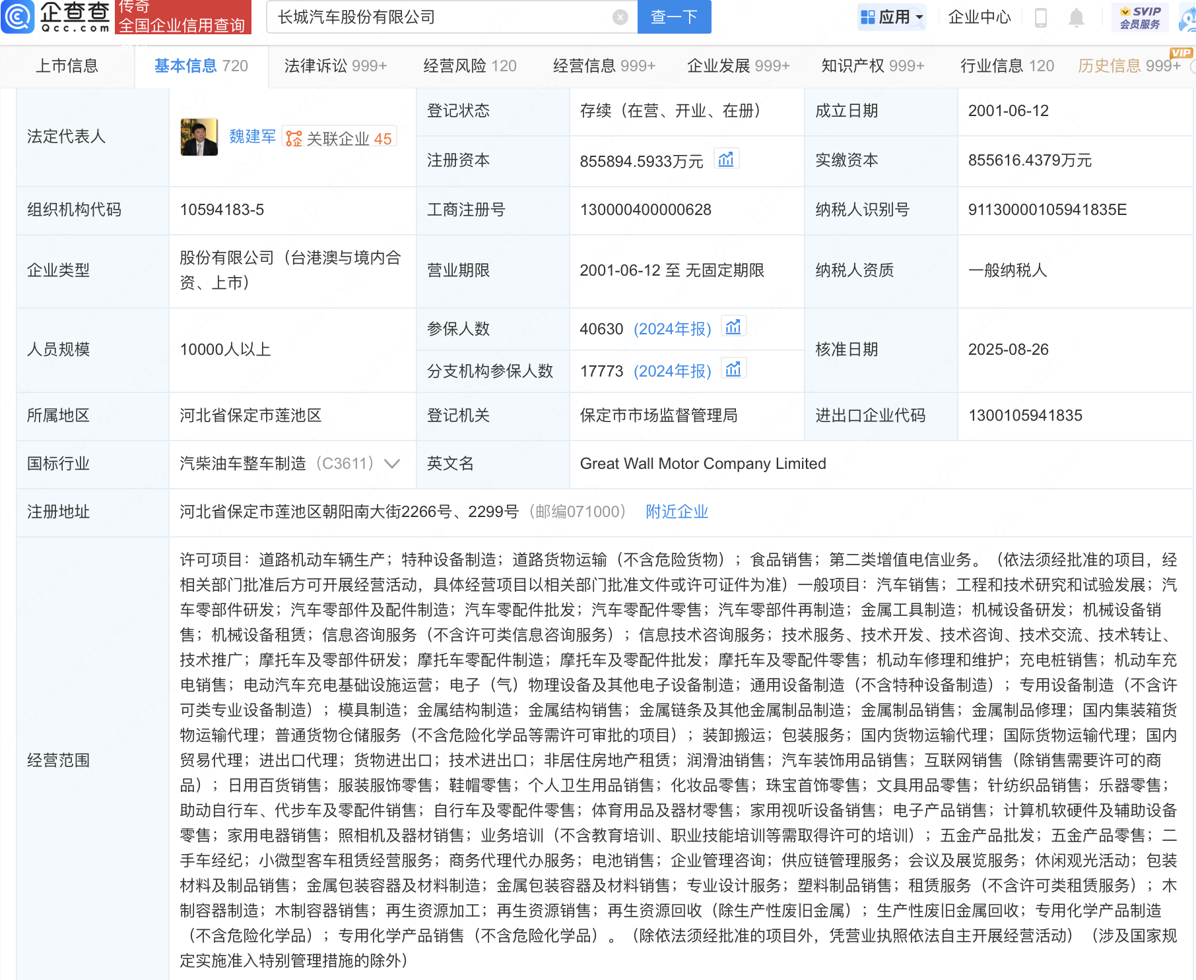Open the notifications bell
The image size is (1196, 980).
coord(1076,18)
